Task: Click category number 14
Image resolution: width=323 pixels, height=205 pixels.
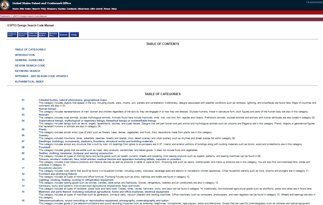Action: click(x=23, y=186)
